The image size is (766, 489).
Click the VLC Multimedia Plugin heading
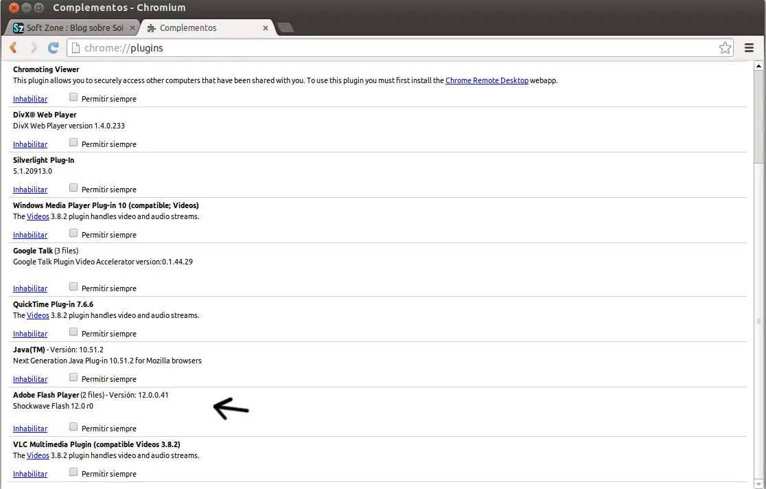pyautogui.click(x=97, y=444)
